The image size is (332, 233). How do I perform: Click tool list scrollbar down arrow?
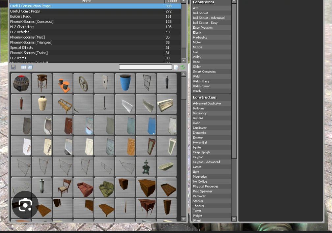point(234,219)
